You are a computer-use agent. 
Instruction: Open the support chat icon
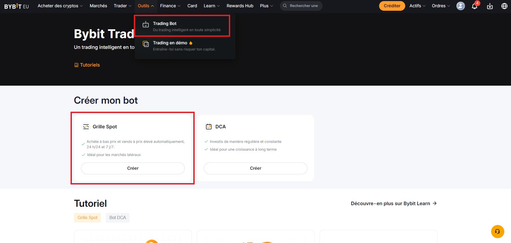pyautogui.click(x=498, y=231)
